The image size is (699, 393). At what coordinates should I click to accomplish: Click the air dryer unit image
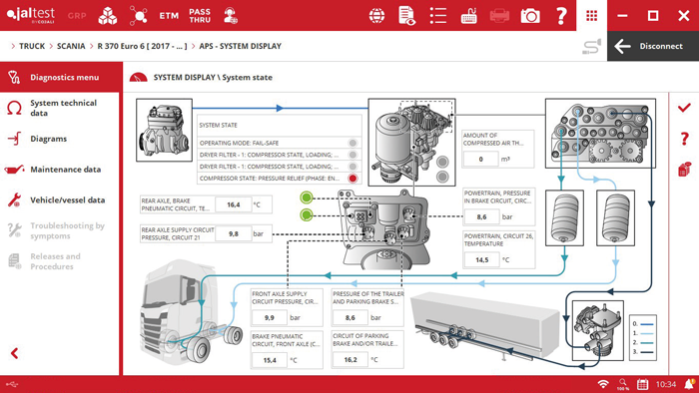click(411, 143)
